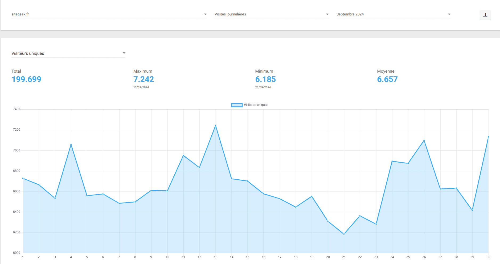Click the sitegeek.fr dropdown arrow
Screen dimensions: 500x264
pos(205,14)
